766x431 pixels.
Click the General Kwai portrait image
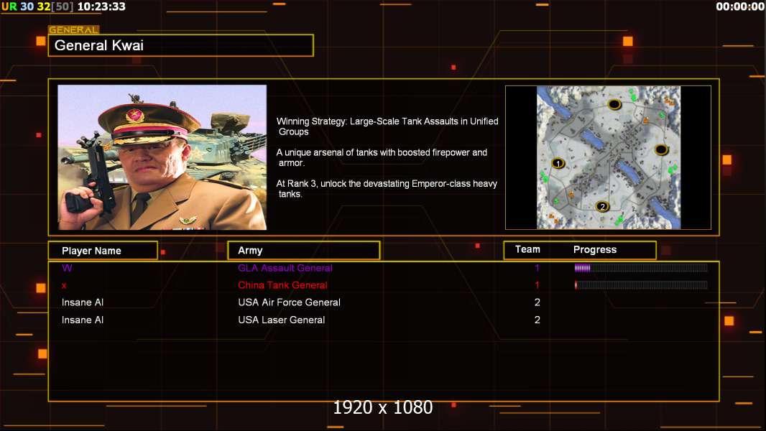162,157
